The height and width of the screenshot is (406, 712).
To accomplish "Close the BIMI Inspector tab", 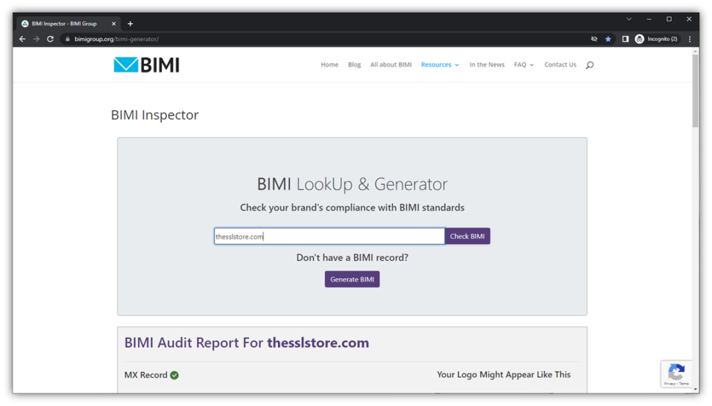I will point(113,24).
